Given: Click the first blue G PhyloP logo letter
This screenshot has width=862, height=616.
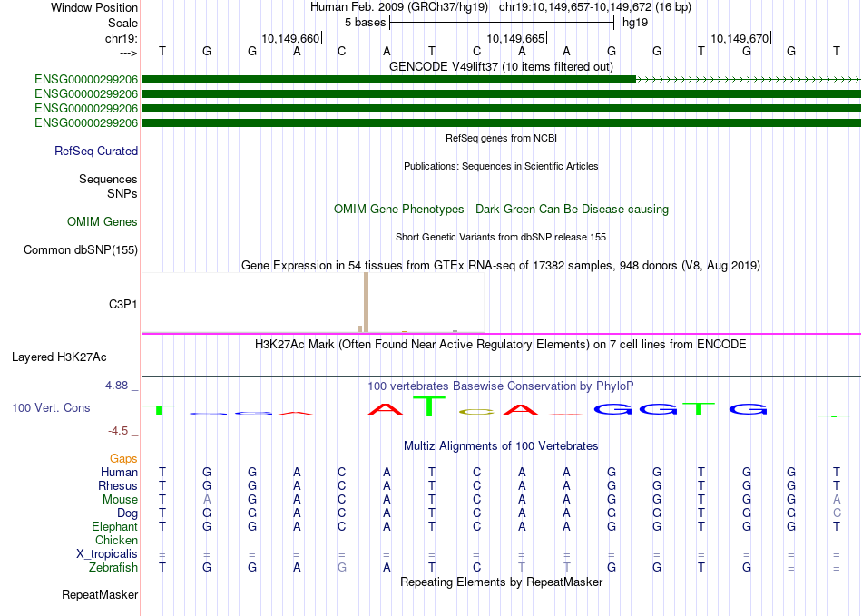Looking at the screenshot, I should (x=612, y=409).
